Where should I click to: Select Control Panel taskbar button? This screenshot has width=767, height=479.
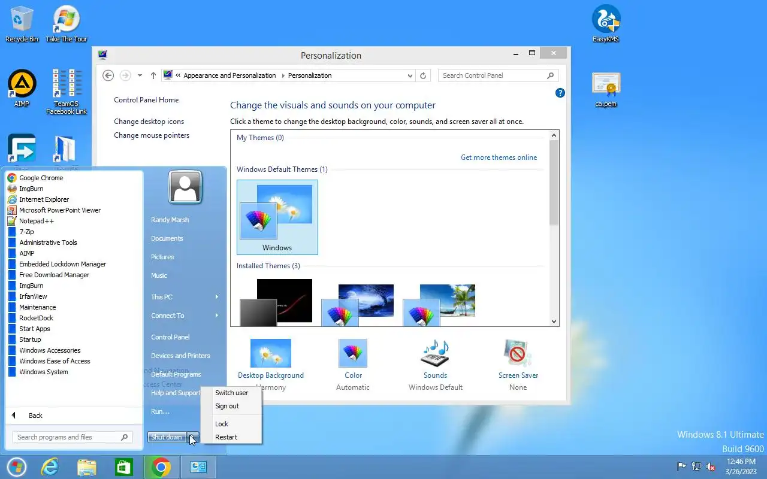click(x=198, y=467)
